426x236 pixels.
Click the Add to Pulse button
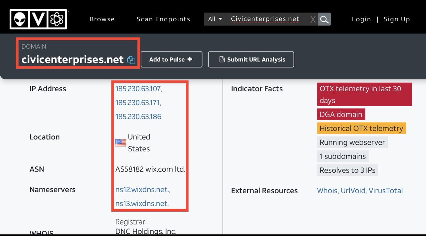tap(171, 59)
